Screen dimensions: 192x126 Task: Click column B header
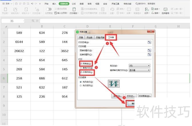point(42,26)
